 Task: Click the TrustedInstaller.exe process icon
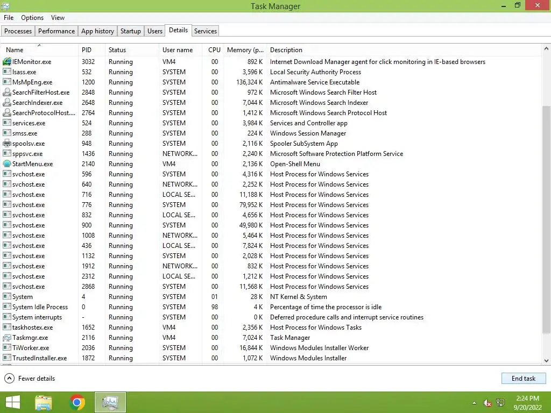coord(6,358)
